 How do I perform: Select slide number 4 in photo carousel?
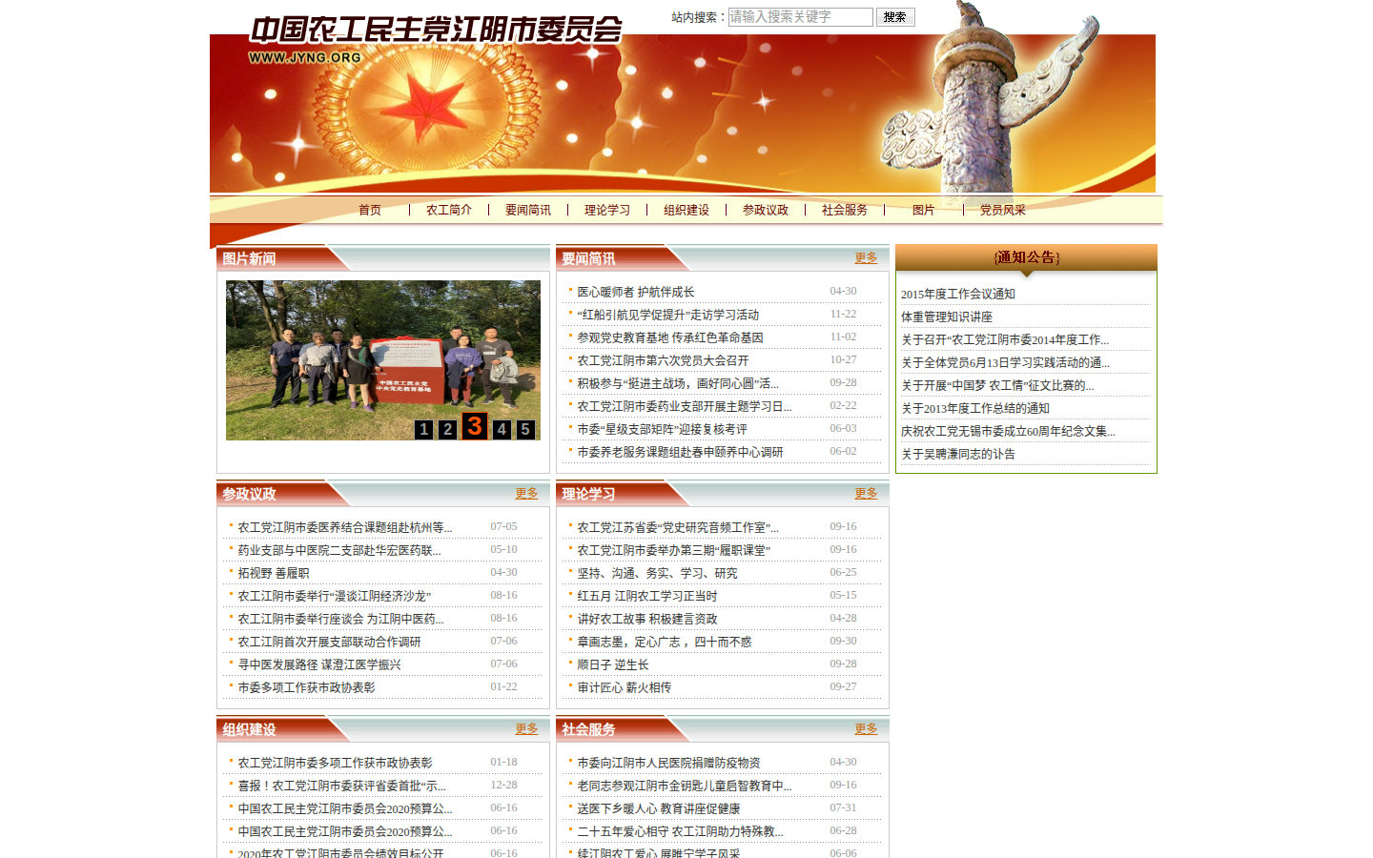(502, 429)
